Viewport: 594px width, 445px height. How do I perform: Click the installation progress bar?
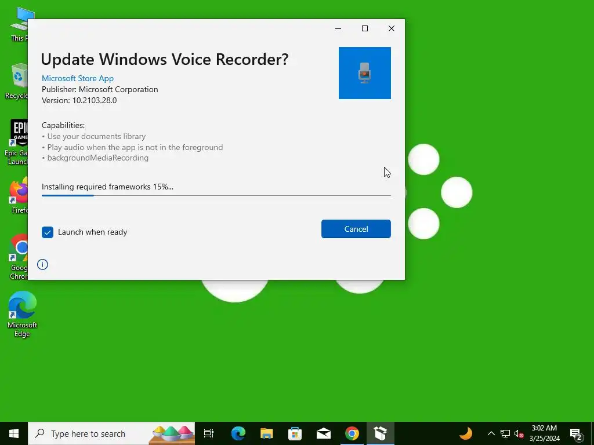pyautogui.click(x=216, y=195)
